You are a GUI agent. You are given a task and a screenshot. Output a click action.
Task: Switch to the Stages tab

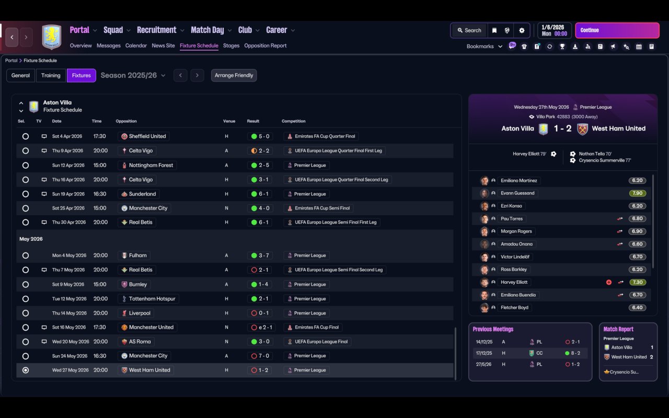[231, 45]
